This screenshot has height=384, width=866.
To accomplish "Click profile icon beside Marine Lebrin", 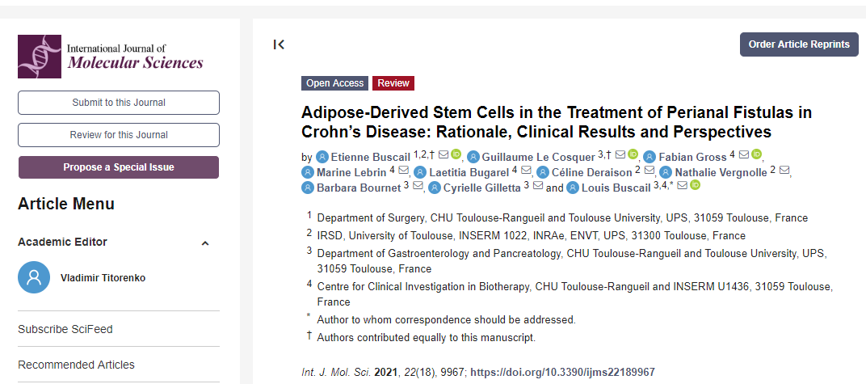I will tap(307, 171).
